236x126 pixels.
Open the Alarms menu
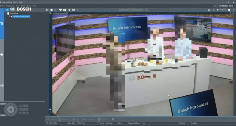click(23, 6)
